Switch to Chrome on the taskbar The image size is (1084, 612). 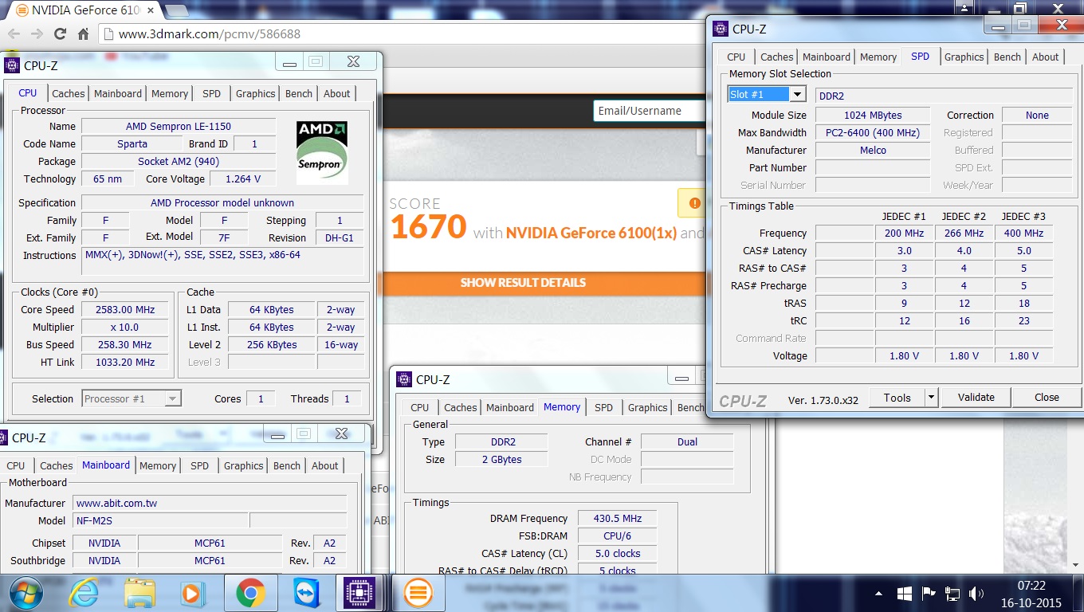[250, 593]
